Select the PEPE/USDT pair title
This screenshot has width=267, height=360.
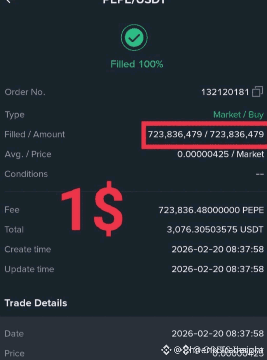click(134, 2)
